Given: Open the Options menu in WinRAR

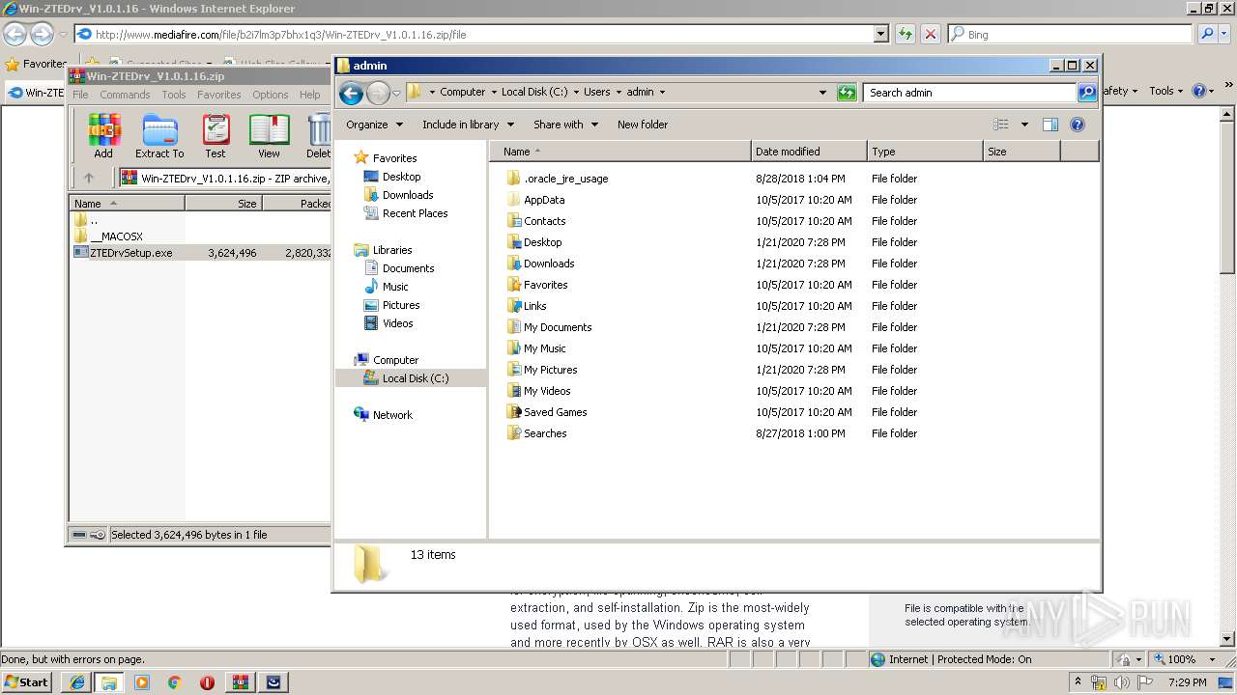Looking at the screenshot, I should tap(271, 95).
